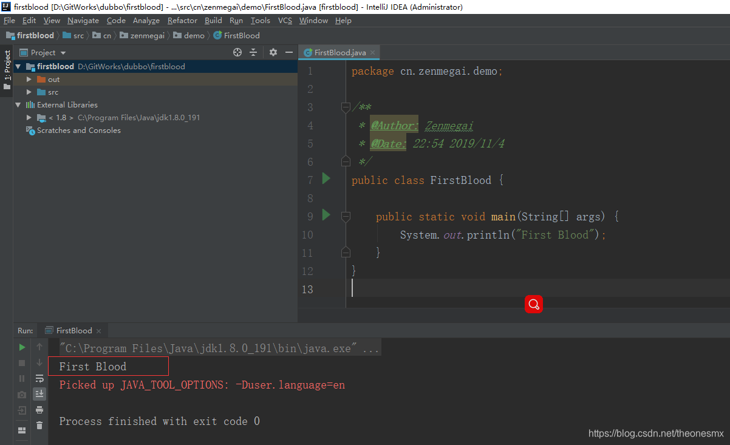Click the Pause Output icon in Run panel

pyautogui.click(x=22, y=379)
